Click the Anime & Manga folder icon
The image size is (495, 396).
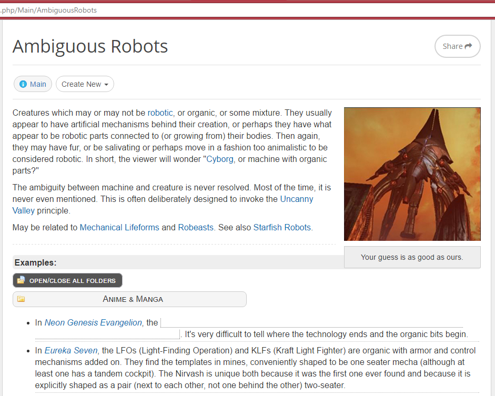21,299
